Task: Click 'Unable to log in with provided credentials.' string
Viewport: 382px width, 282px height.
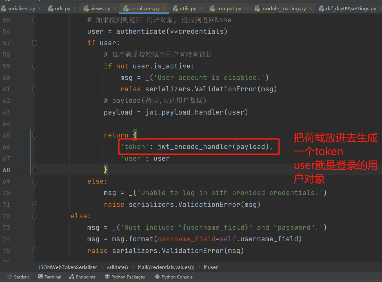Action: 230,193
